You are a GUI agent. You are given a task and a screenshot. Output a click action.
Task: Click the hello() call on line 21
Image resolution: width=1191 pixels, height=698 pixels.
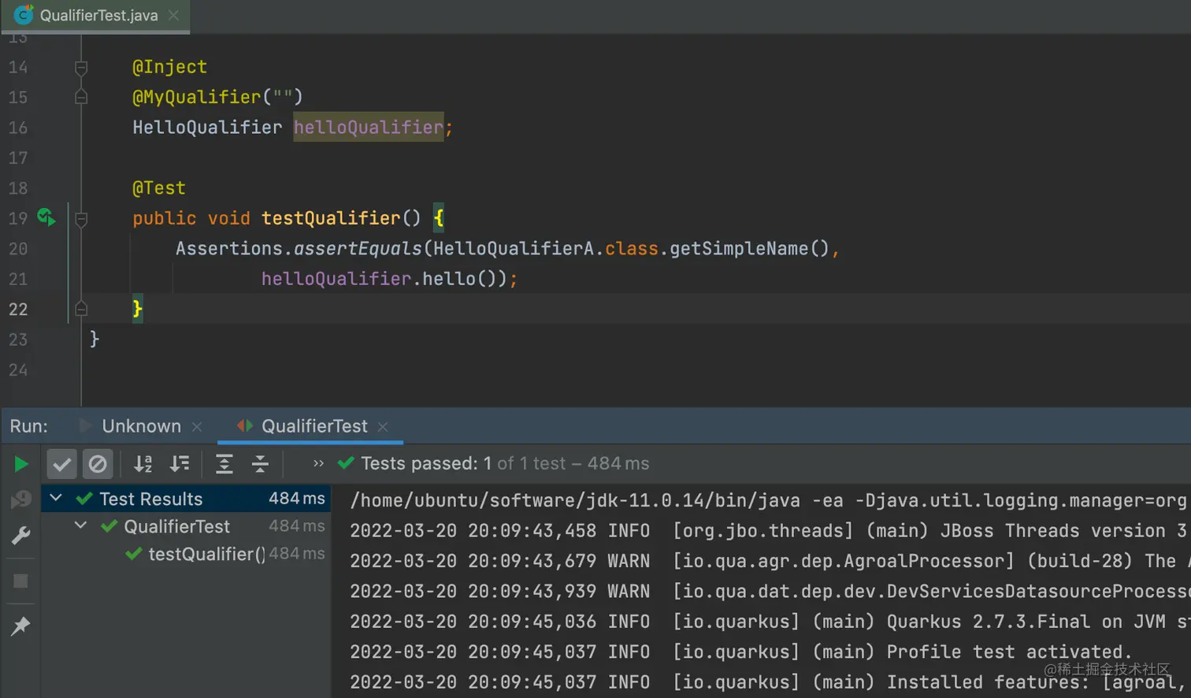[x=459, y=279]
